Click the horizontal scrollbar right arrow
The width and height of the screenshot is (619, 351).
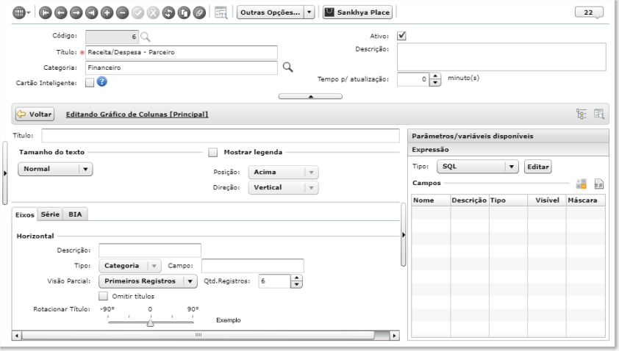pyautogui.click(x=394, y=336)
